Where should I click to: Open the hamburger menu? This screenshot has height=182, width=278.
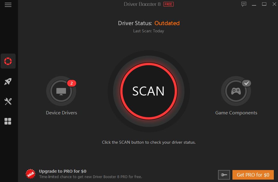click(x=8, y=5)
